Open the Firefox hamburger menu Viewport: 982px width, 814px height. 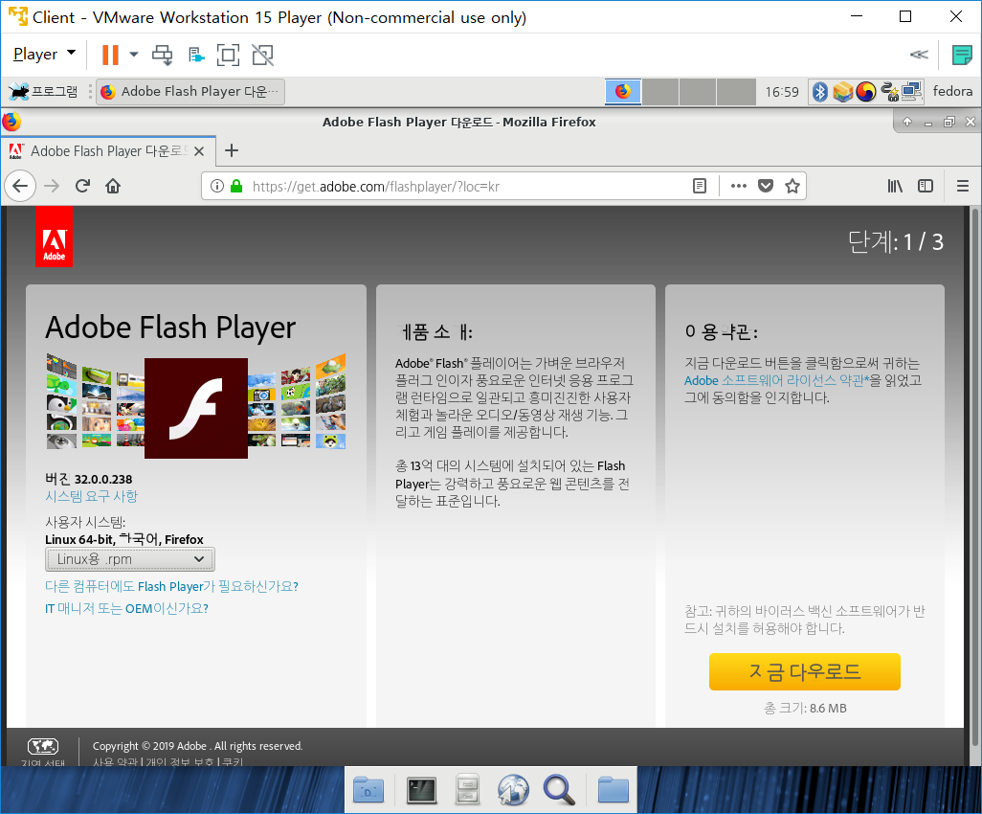963,186
